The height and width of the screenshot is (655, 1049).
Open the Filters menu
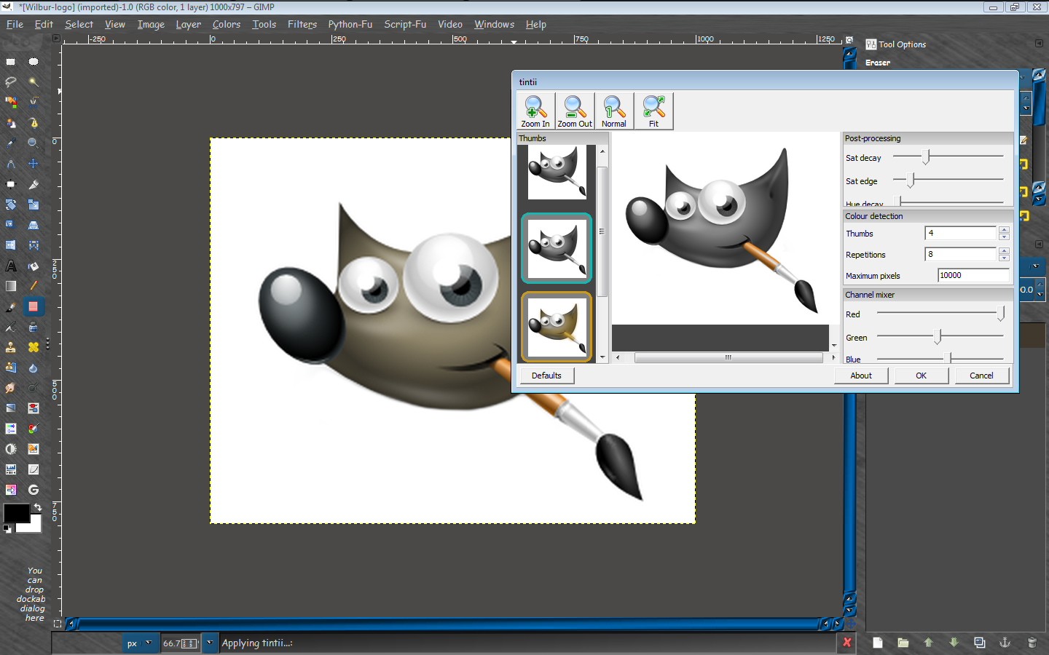point(302,24)
